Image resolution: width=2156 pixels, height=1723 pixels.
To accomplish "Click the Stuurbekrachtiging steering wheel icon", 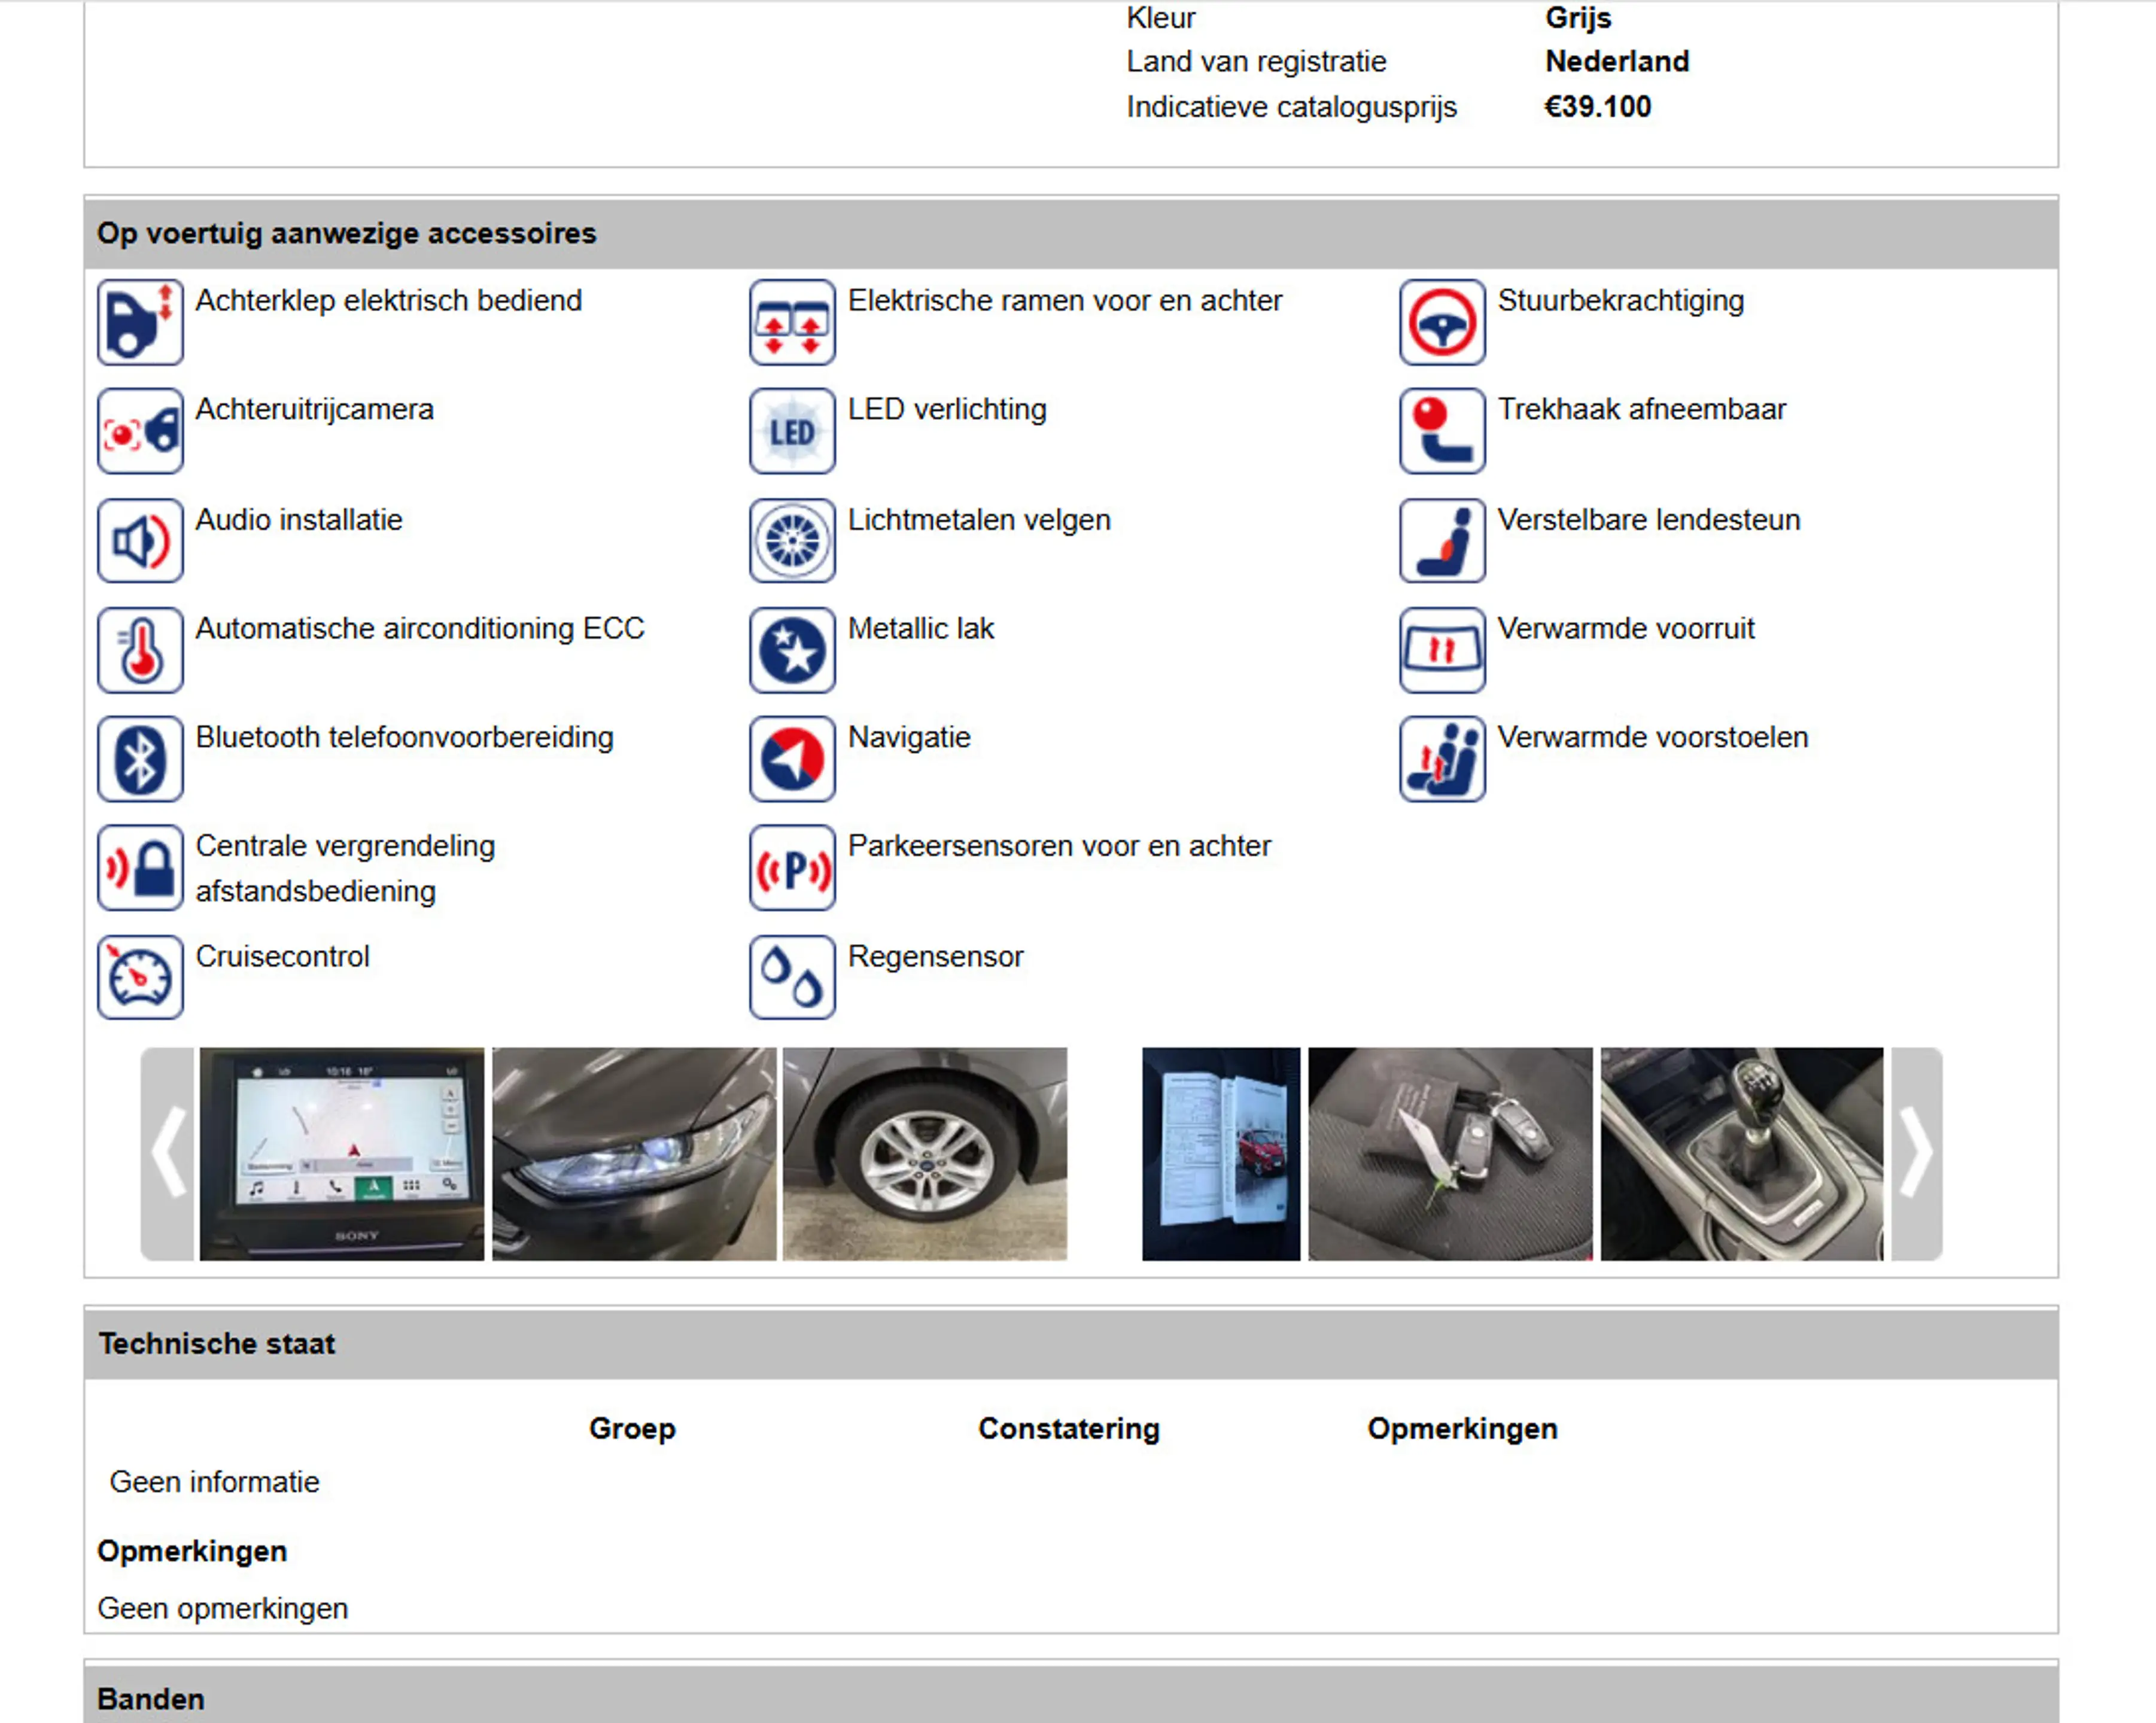I will point(1442,322).
